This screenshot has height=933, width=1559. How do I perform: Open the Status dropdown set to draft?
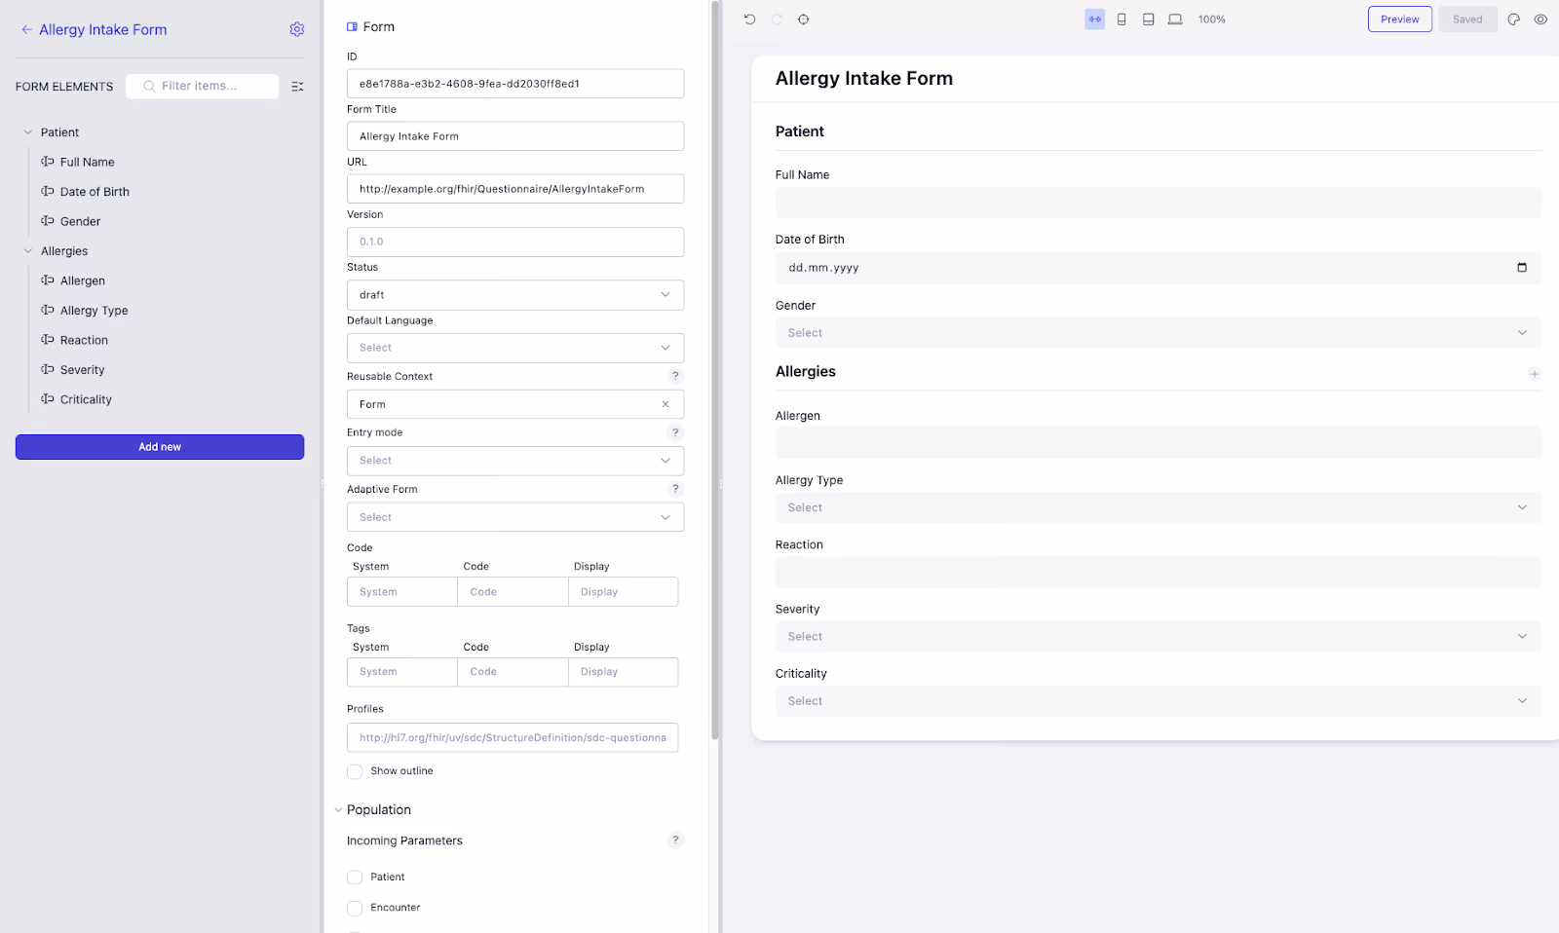tap(514, 295)
